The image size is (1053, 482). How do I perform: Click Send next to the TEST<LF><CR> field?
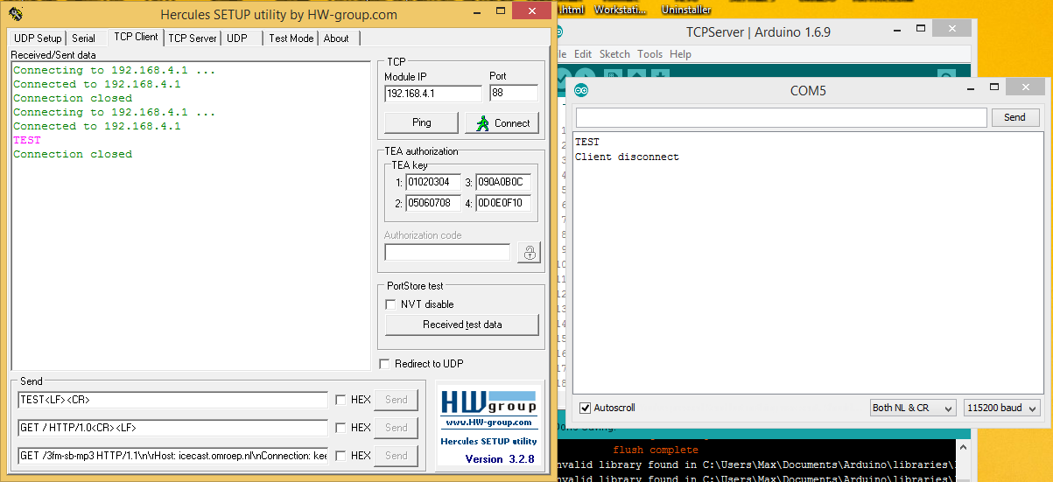coord(397,400)
